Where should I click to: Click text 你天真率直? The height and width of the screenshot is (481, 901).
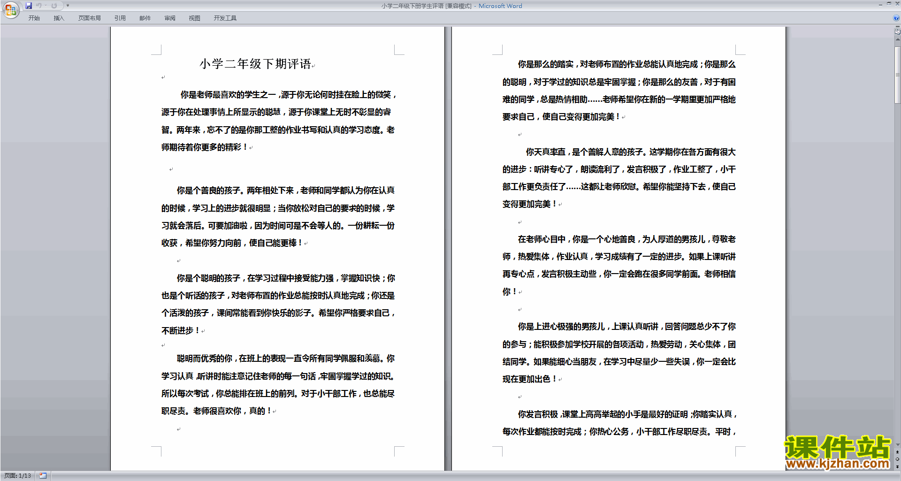545,152
